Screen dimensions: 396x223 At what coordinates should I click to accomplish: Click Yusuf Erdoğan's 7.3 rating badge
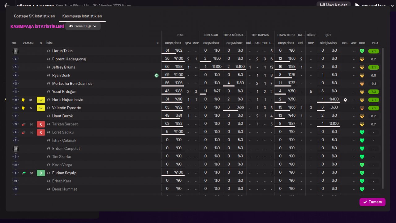point(373,92)
